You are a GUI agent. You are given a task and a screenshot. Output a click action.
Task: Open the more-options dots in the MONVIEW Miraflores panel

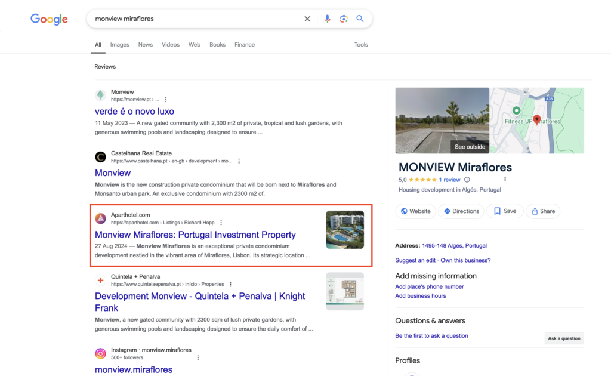[x=505, y=179]
